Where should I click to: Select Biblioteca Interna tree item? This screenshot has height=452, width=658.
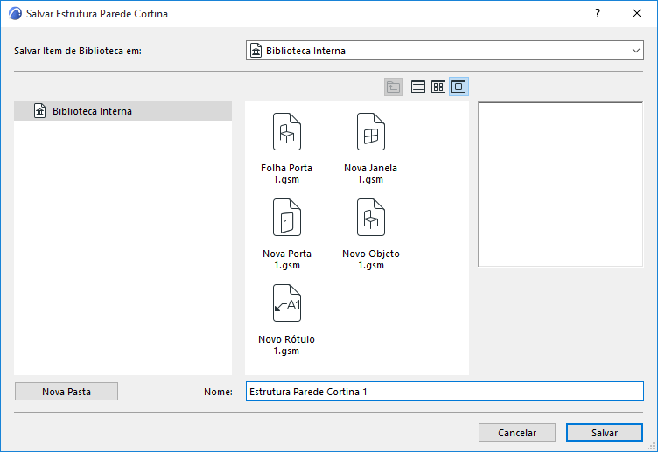click(x=123, y=111)
